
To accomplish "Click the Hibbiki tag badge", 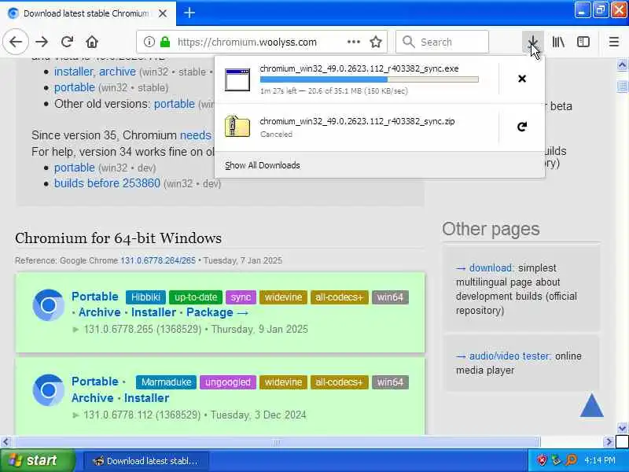I will [145, 297].
